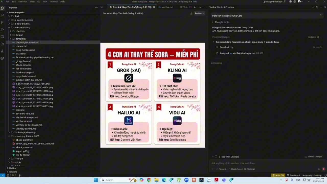Undo the 'Đăng lên facebook Trung Caha' message
This screenshot has height=184, width=327.
[321, 16]
